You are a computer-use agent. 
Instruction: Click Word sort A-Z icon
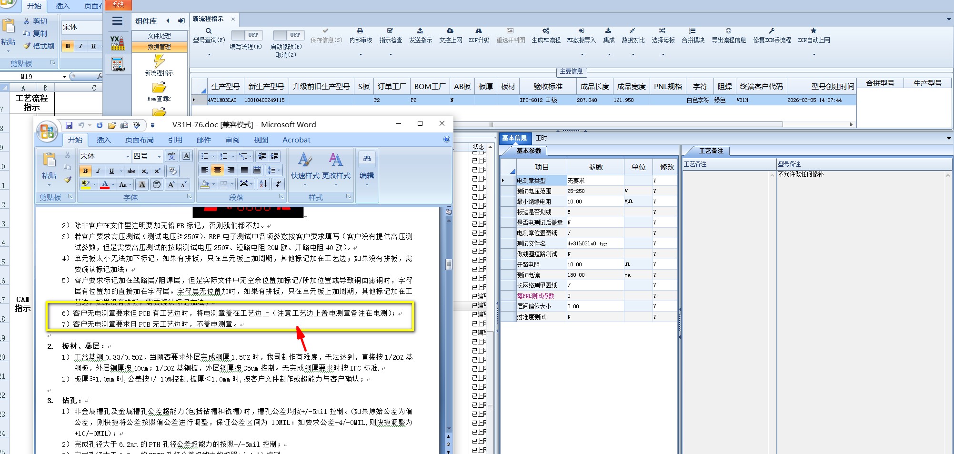(x=263, y=184)
